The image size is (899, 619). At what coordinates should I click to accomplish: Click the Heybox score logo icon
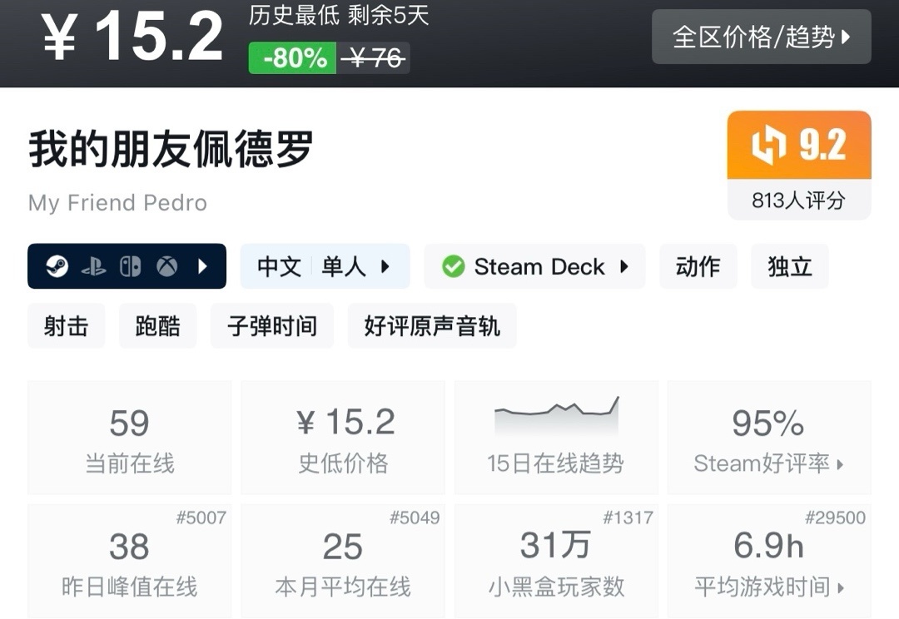click(768, 146)
